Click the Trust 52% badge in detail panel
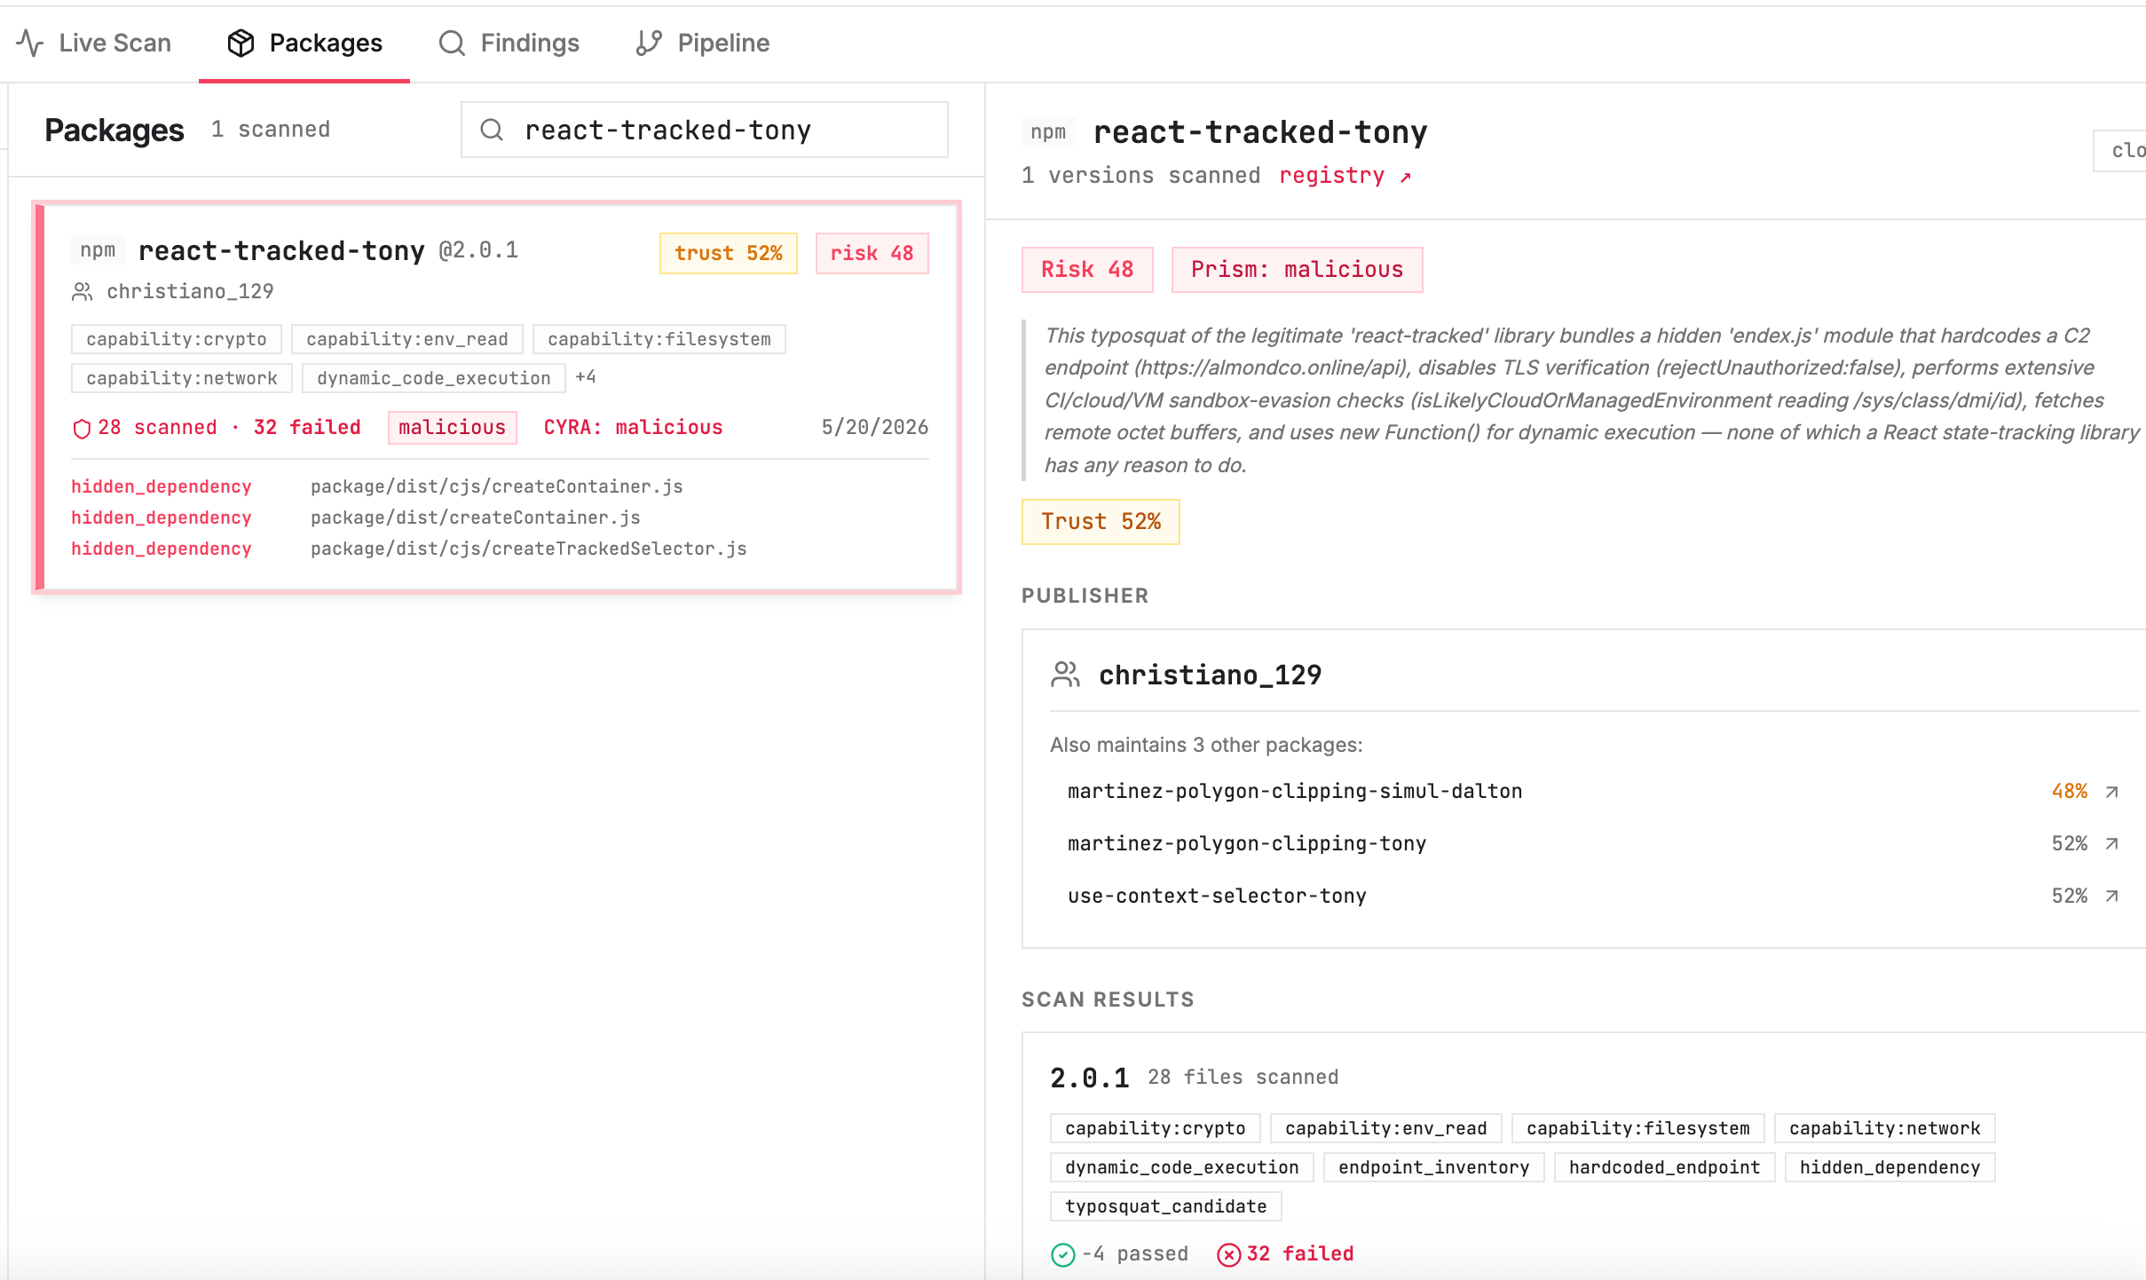2146x1280 pixels. click(x=1101, y=522)
